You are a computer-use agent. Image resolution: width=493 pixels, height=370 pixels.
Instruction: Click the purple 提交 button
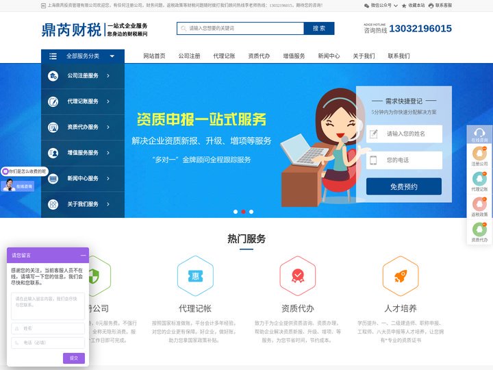[74, 358]
